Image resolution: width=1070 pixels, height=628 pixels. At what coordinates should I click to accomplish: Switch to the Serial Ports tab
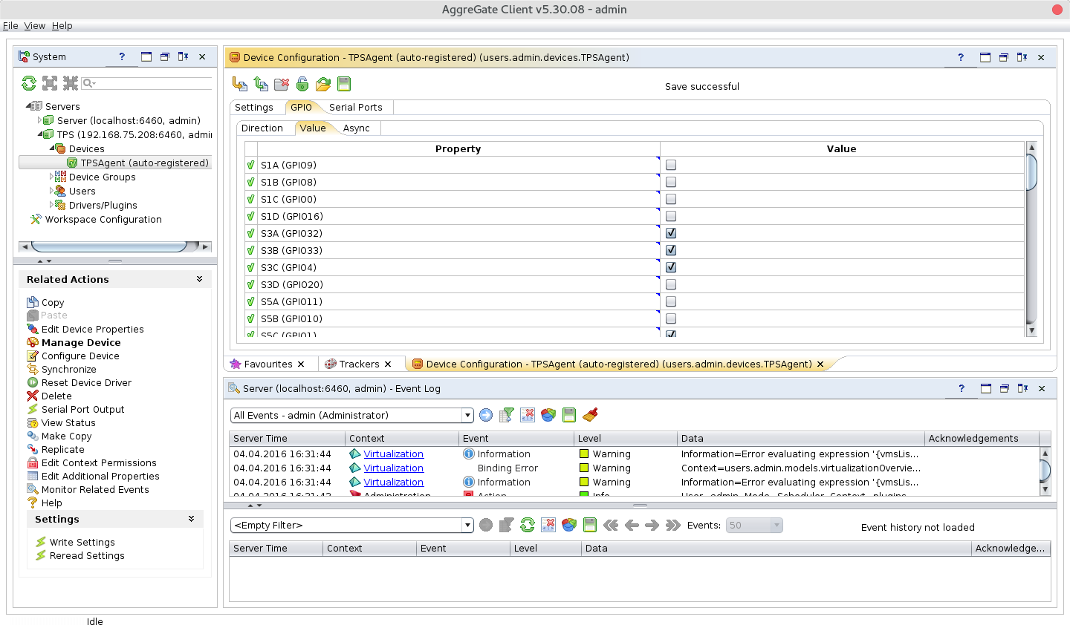click(x=356, y=108)
